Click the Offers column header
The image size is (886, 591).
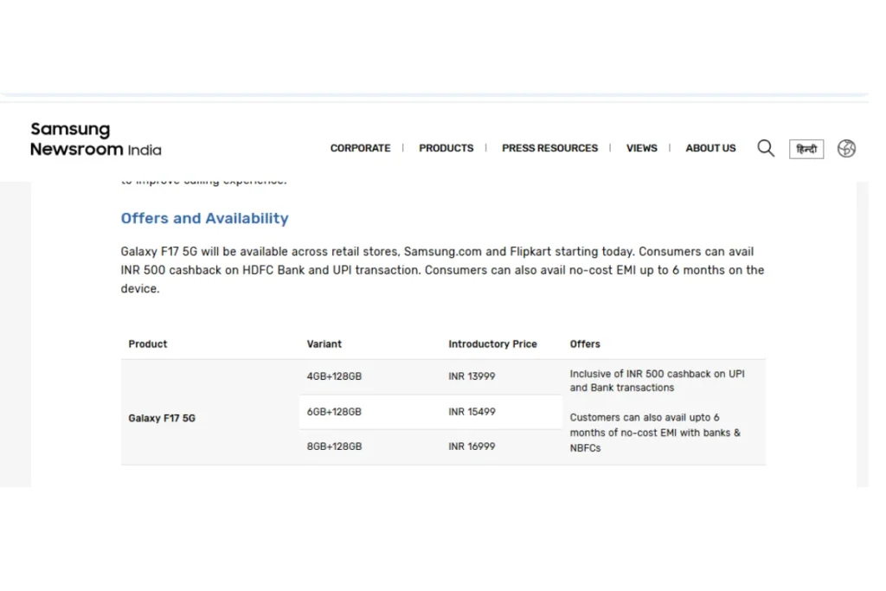point(585,344)
